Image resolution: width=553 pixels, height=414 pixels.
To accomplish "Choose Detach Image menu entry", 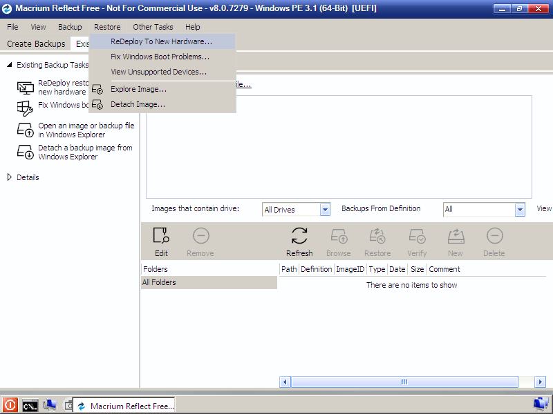I will (162, 105).
